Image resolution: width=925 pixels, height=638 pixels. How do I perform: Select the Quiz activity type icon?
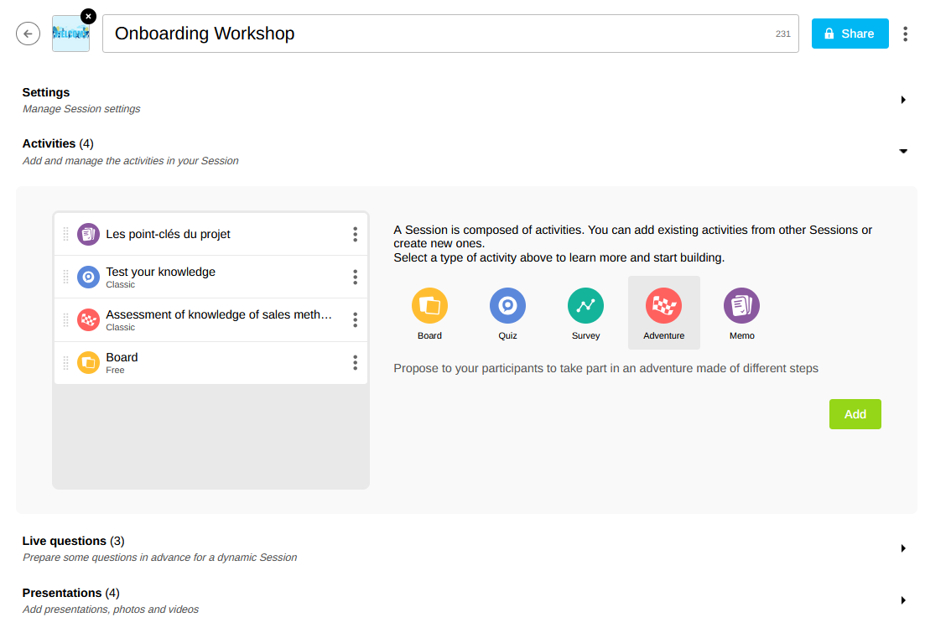click(507, 306)
